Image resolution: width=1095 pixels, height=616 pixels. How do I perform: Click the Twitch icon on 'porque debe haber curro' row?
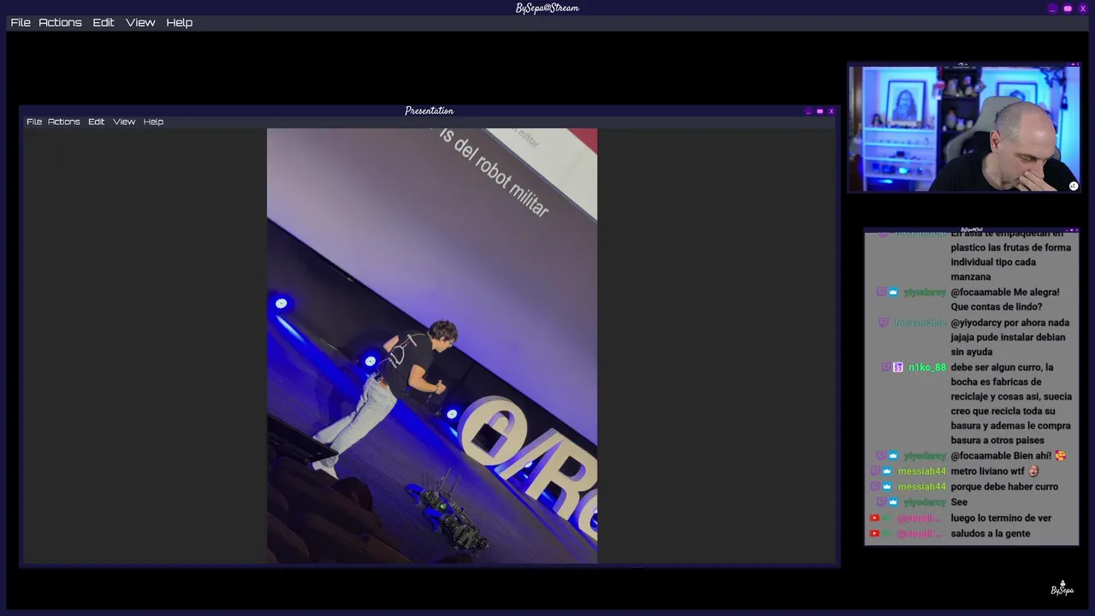(874, 487)
